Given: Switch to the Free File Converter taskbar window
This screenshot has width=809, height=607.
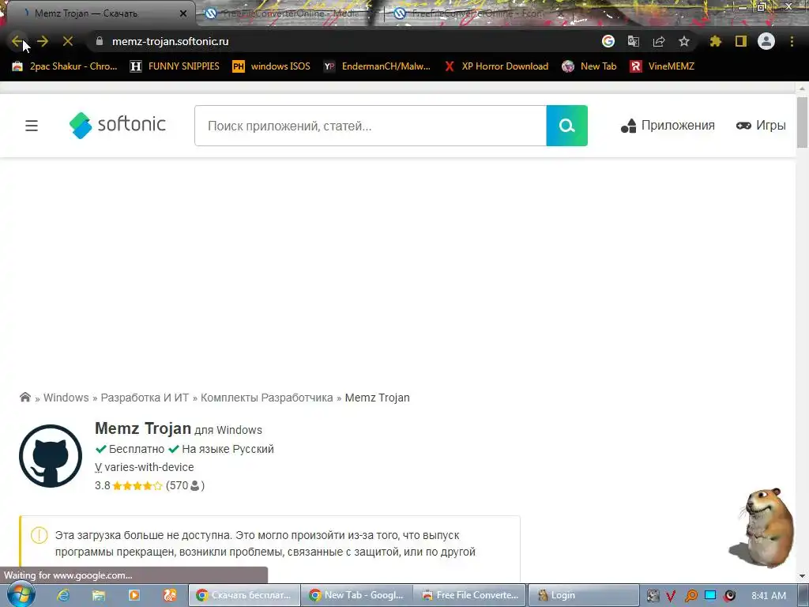Looking at the screenshot, I should pyautogui.click(x=470, y=595).
